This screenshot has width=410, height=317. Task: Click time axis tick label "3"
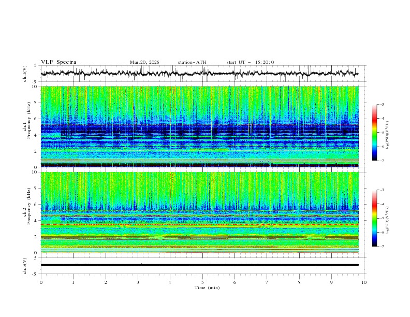pyautogui.click(x=138, y=282)
